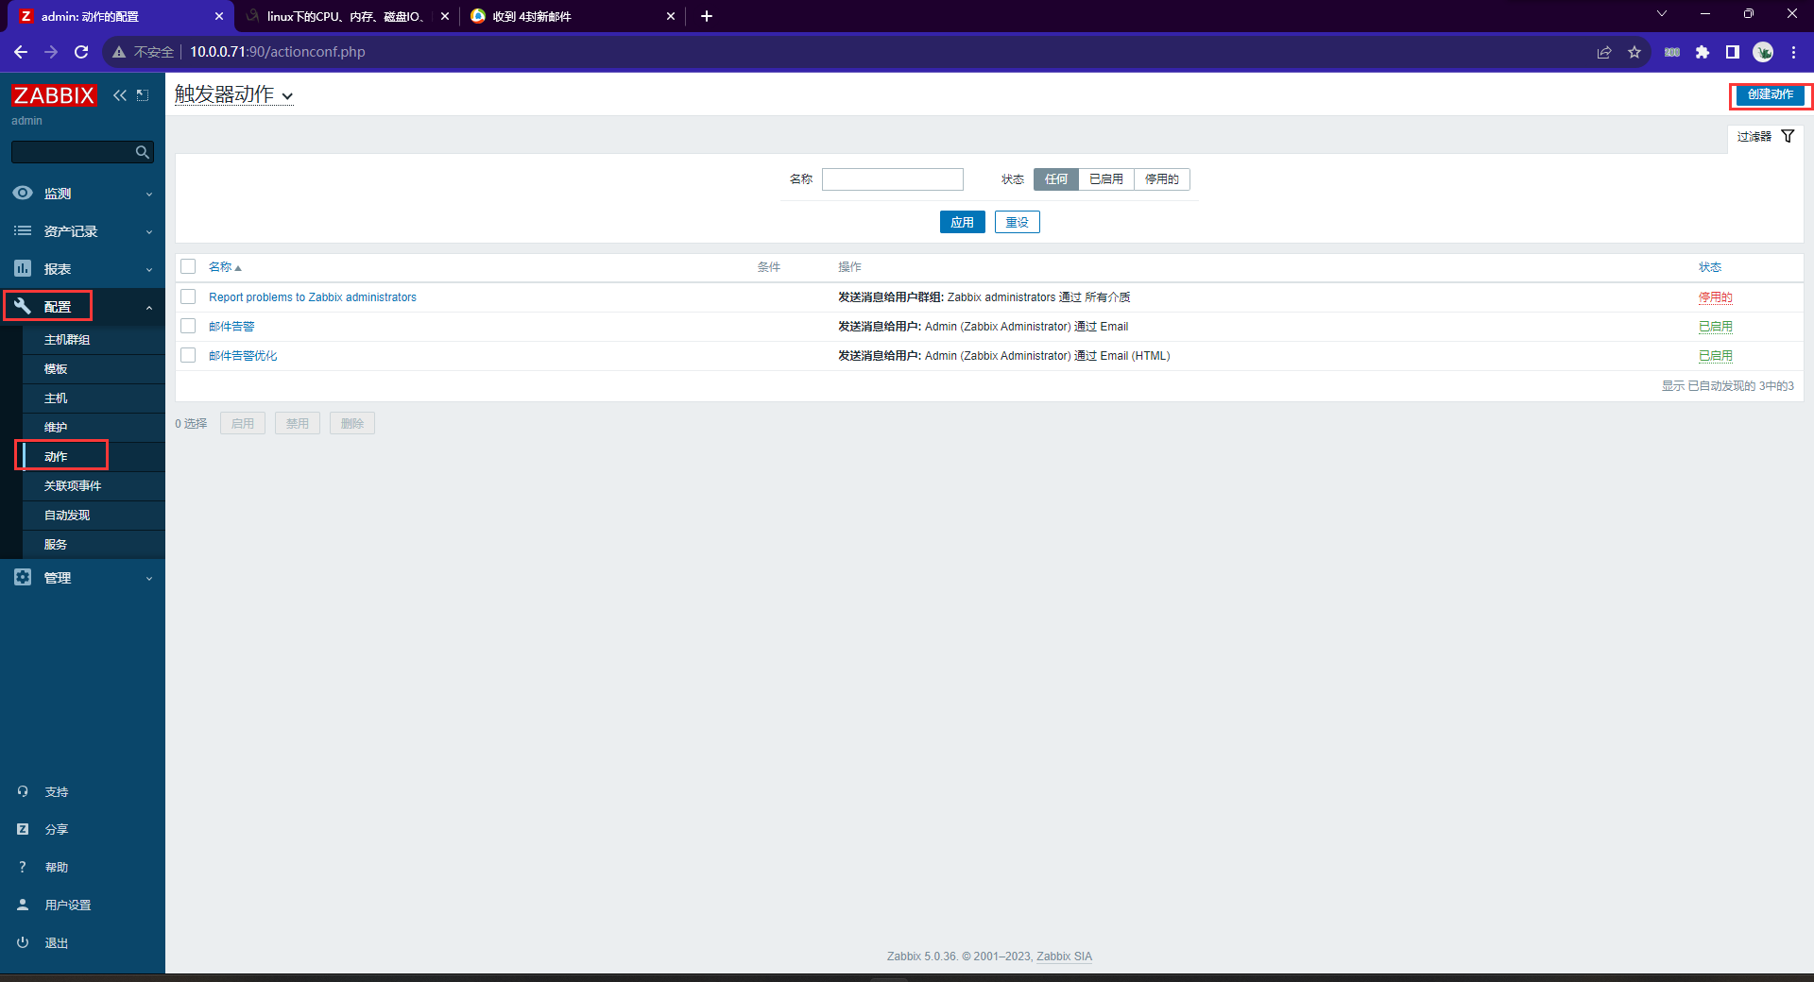This screenshot has height=982, width=1814.
Task: Click the 报表 chart icon
Action: tap(23, 268)
